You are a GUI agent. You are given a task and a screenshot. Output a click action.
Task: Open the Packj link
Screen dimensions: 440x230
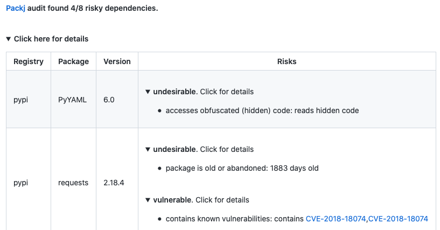click(x=16, y=9)
